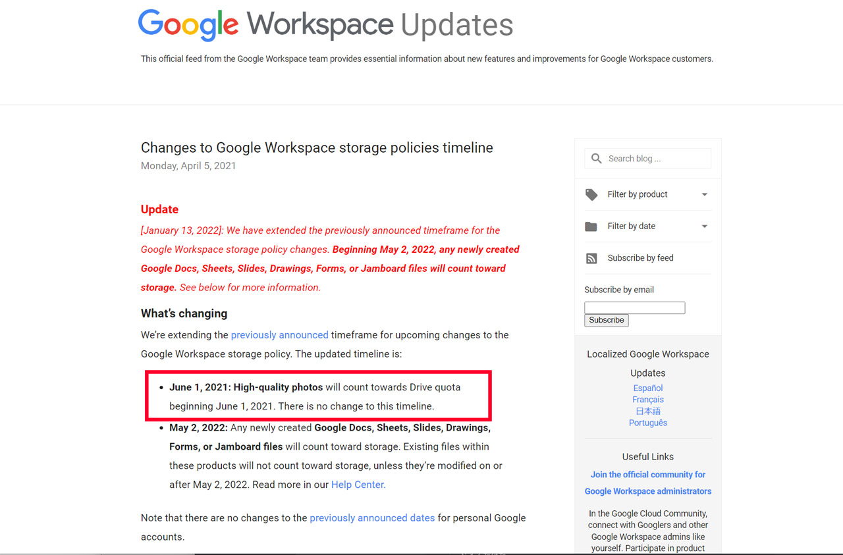Click the Subscribe button
This screenshot has width=843, height=555.
(606, 320)
